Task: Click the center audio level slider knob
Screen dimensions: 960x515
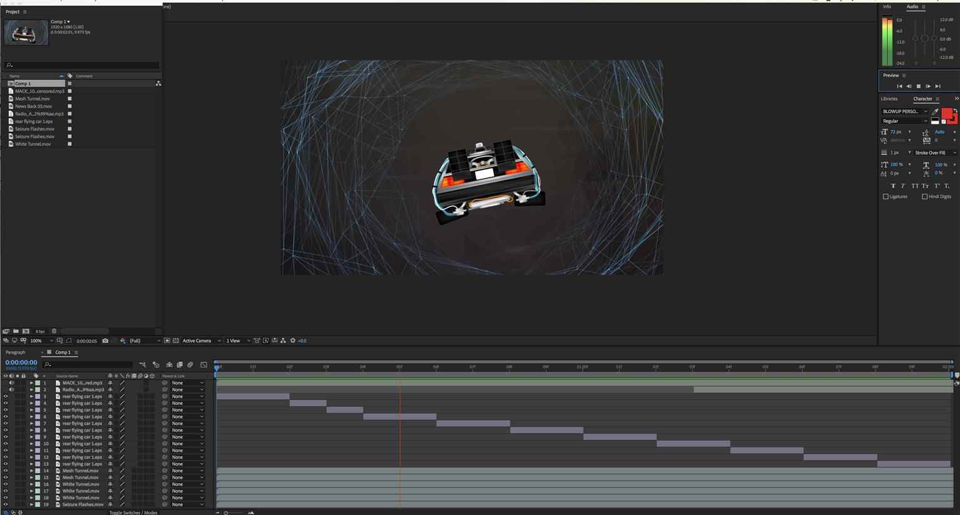Action: coord(924,38)
